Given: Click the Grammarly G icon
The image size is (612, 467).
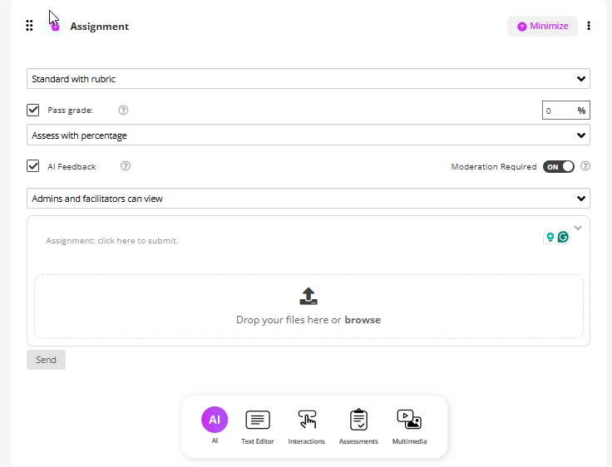Looking at the screenshot, I should [x=563, y=237].
